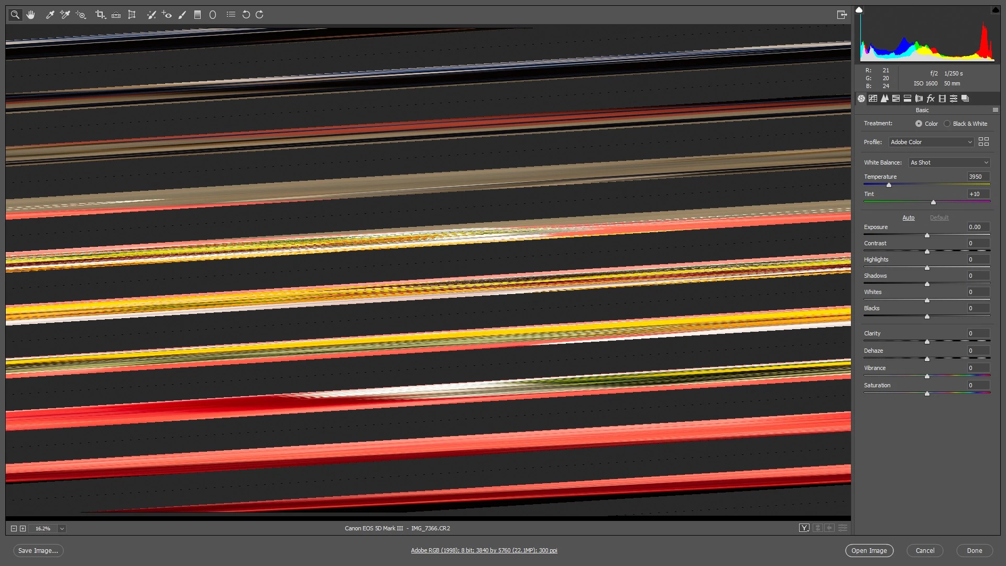
Task: Expand zoom level dropdown at 16.2%
Action: 62,529
